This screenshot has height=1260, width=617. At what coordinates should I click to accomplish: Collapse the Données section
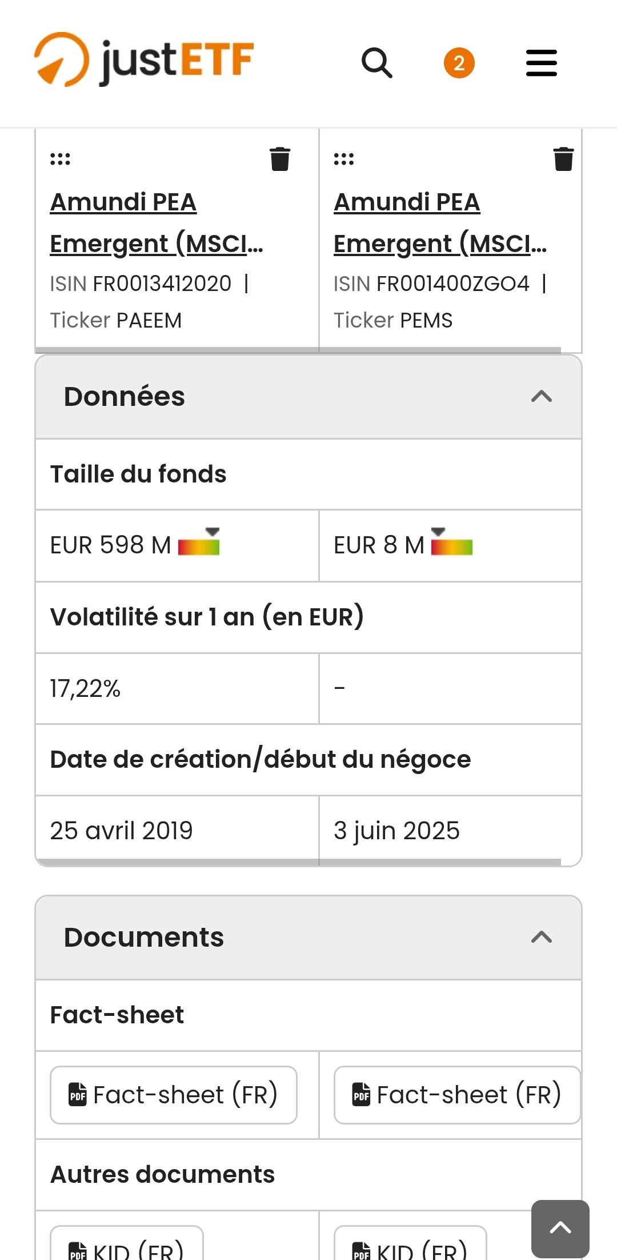click(541, 396)
